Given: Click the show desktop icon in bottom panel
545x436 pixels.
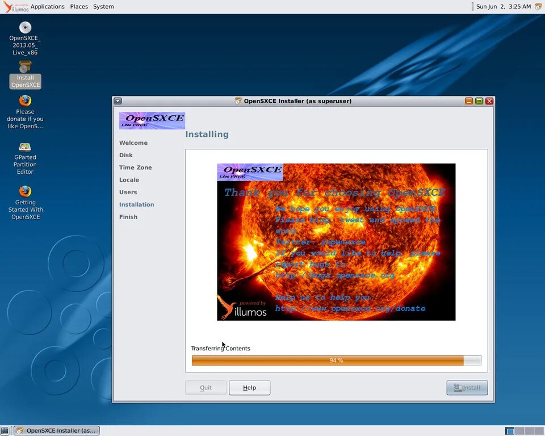Looking at the screenshot, I should [5, 430].
